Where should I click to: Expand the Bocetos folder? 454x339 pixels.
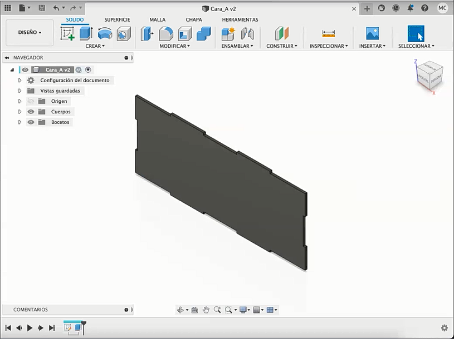point(19,122)
